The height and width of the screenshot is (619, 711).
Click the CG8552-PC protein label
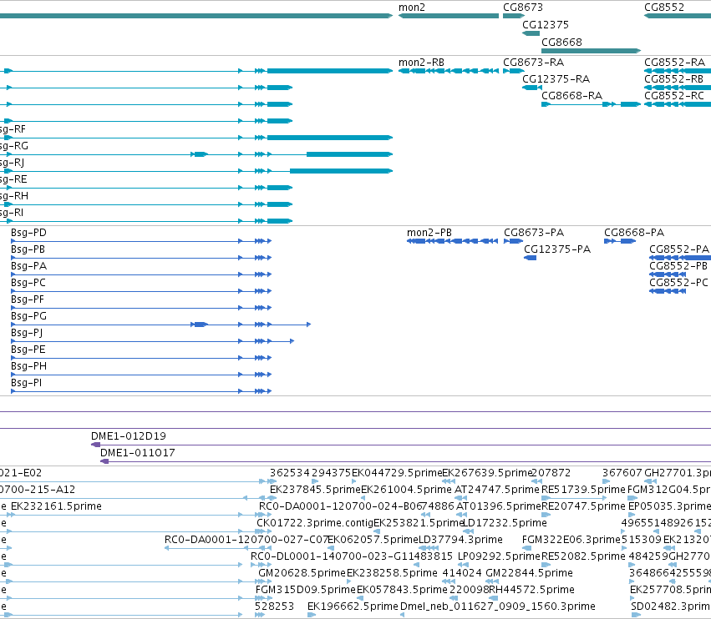(x=678, y=283)
